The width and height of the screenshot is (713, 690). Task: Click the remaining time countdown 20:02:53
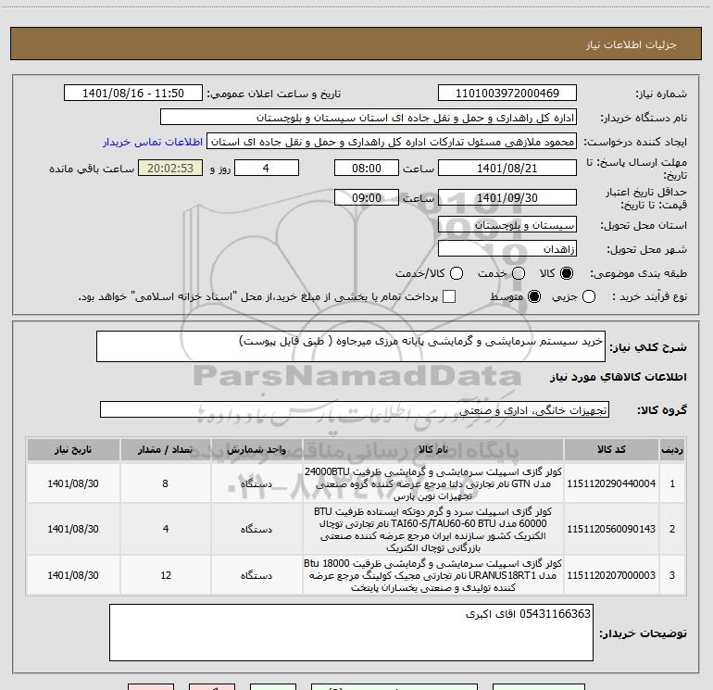(x=170, y=168)
